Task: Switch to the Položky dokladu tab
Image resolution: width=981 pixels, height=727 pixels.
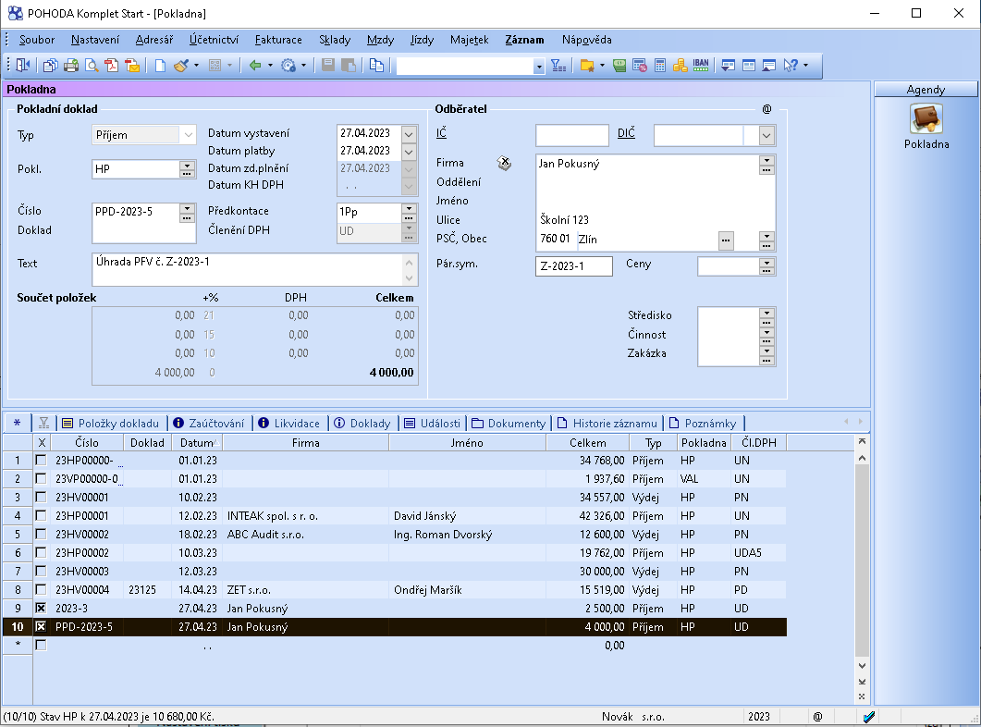Action: (111, 423)
